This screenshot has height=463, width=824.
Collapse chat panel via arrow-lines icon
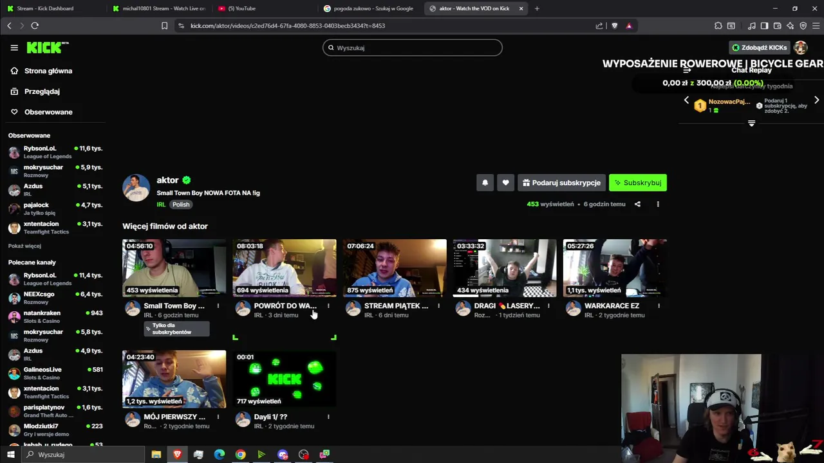point(686,70)
